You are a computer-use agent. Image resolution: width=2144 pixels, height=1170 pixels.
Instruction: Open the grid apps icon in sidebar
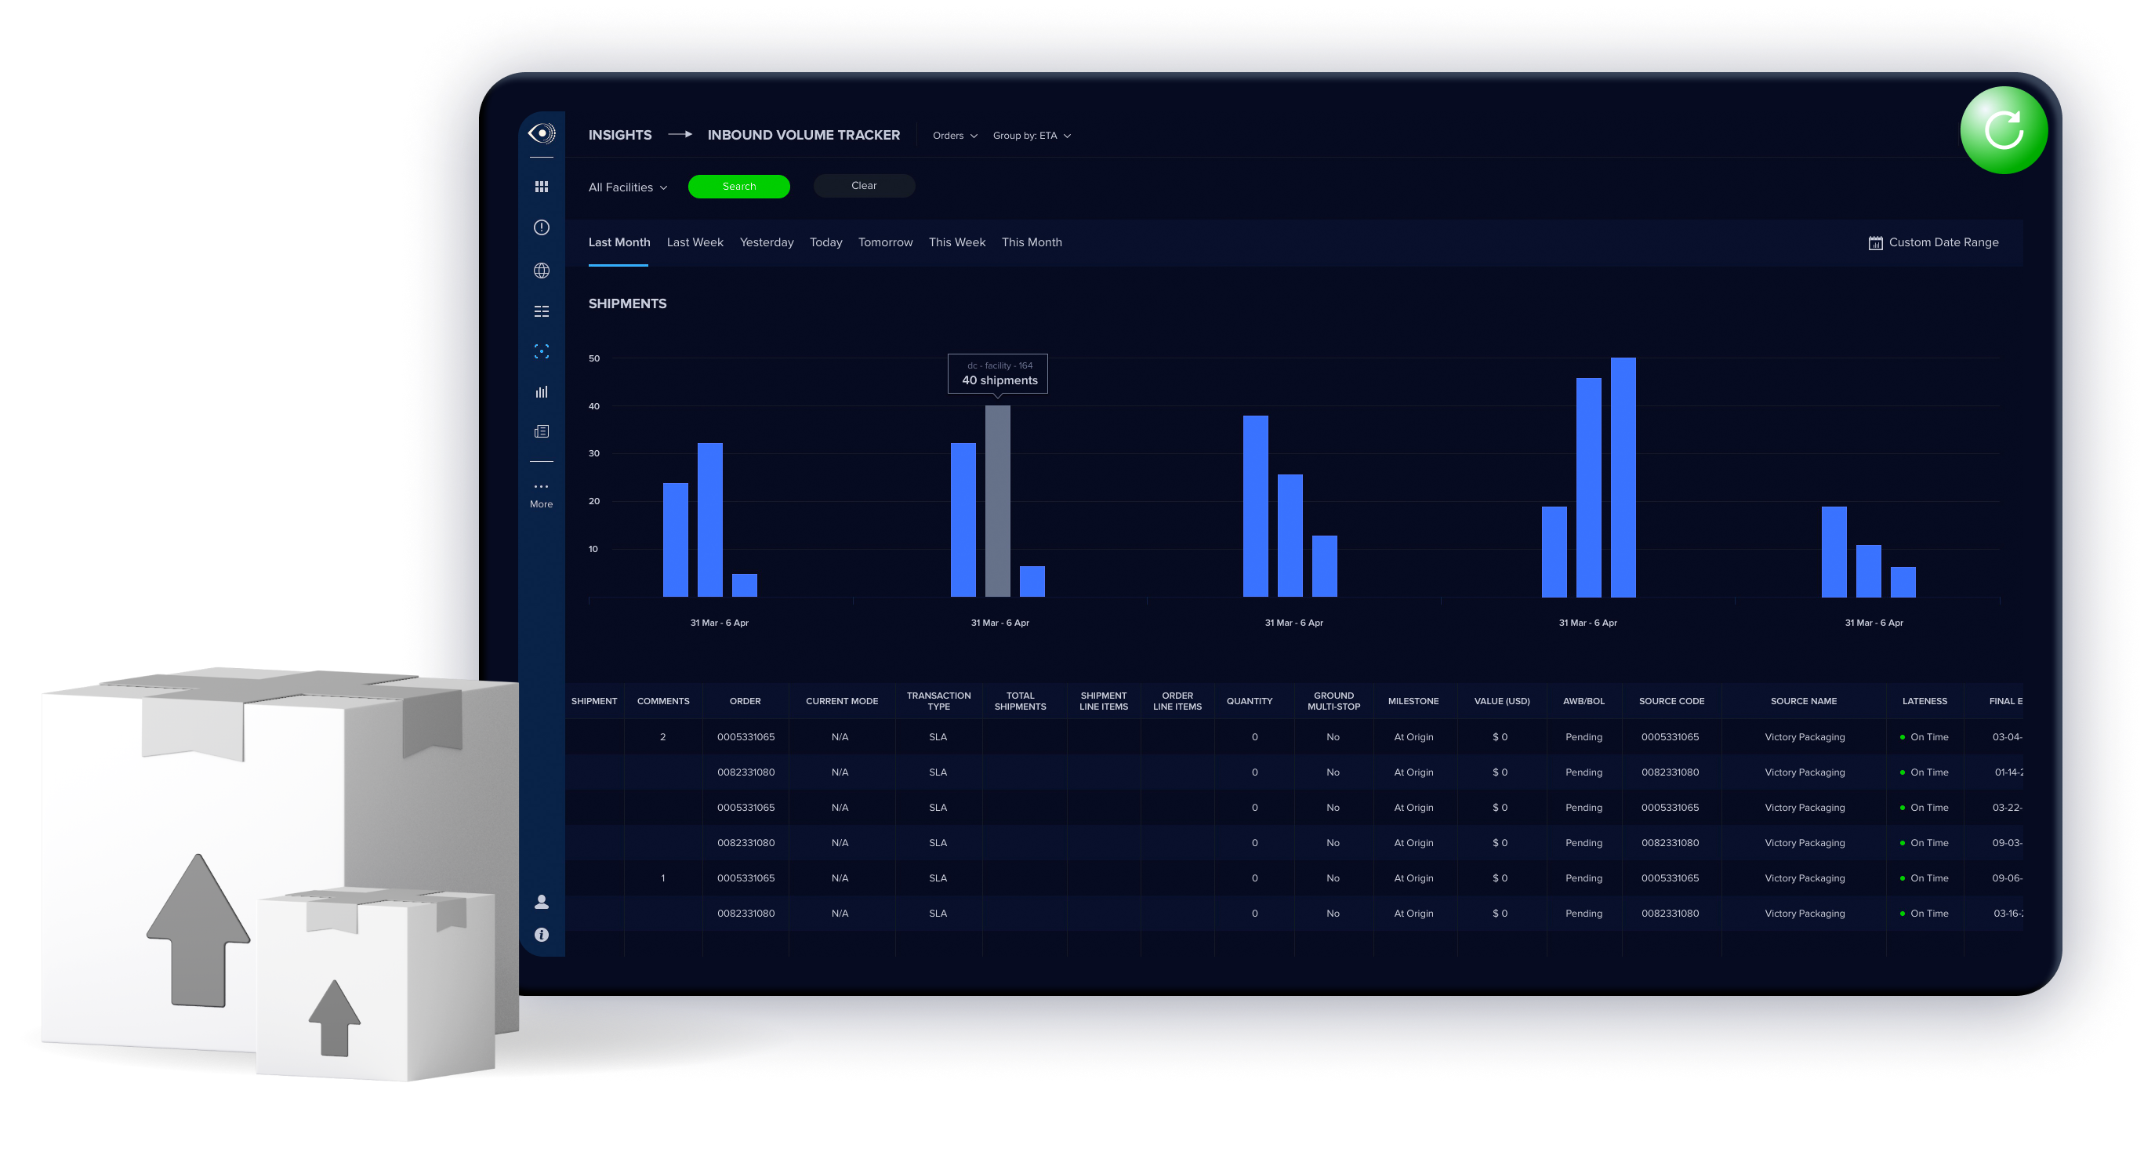point(541,187)
